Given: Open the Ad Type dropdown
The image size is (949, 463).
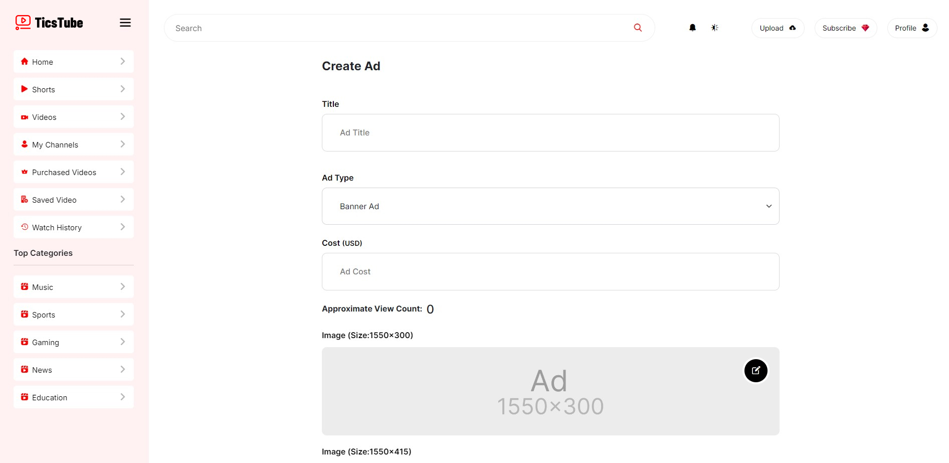Looking at the screenshot, I should point(550,206).
